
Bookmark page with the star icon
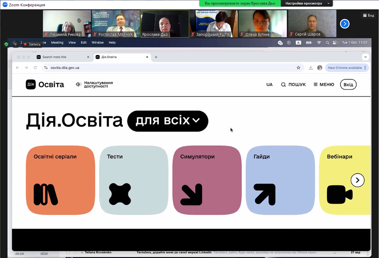[x=299, y=68]
